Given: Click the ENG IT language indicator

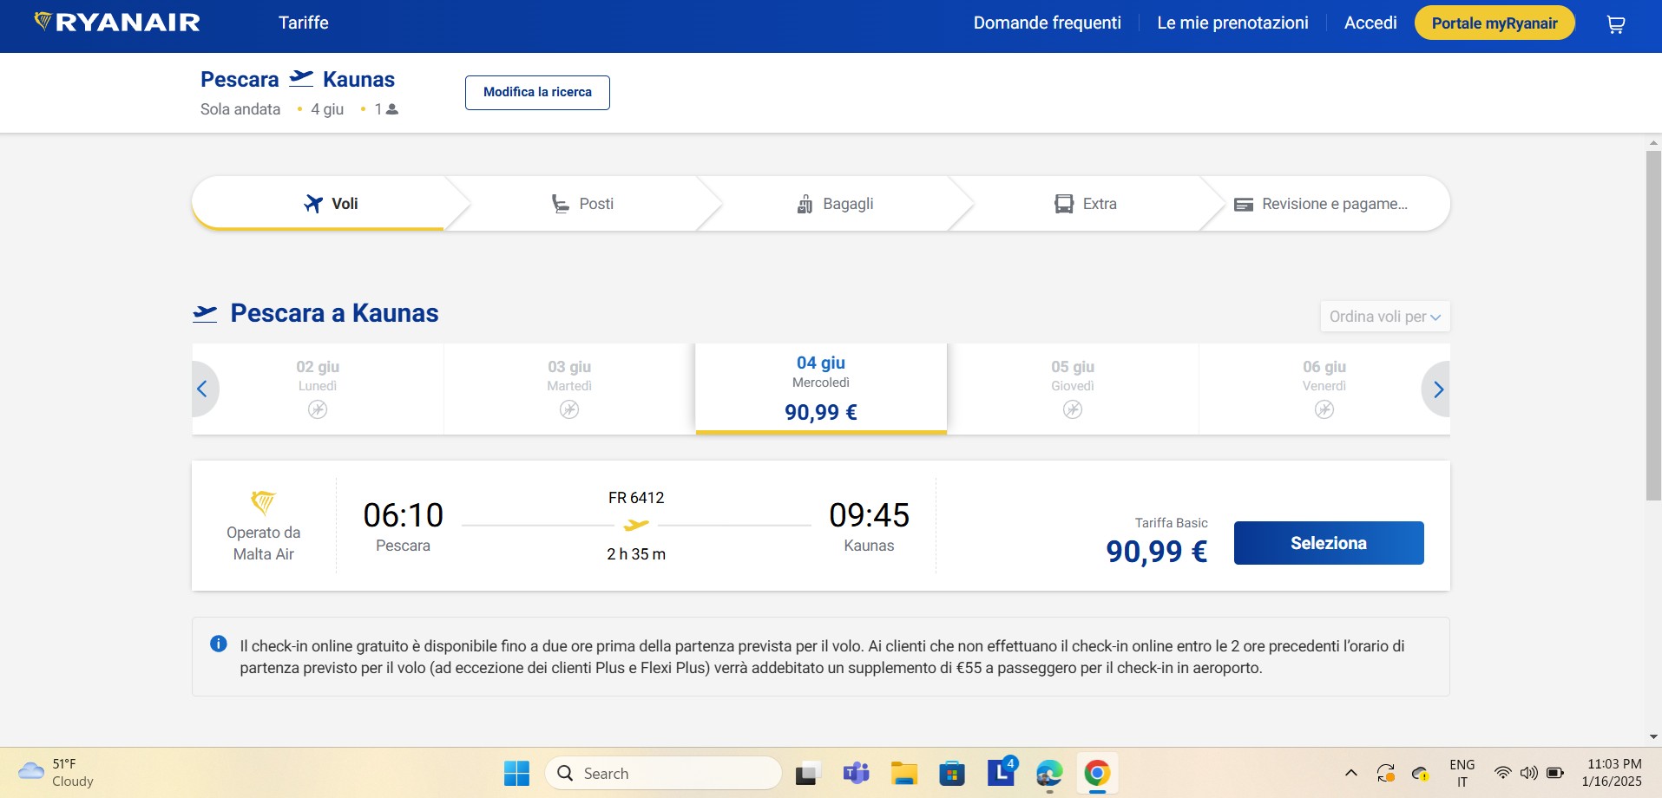Looking at the screenshot, I should [x=1462, y=773].
